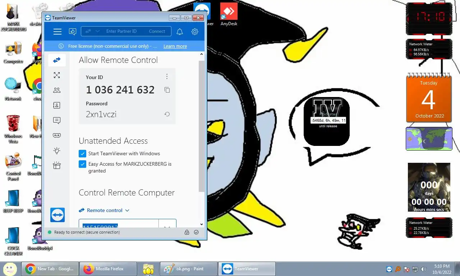Open the Meeting people sidebar icon
Screen dimensions: 460x276
57,90
